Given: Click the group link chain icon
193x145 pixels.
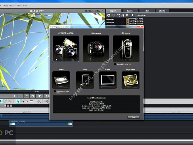Looking at the screenshot, I should click(6, 101).
